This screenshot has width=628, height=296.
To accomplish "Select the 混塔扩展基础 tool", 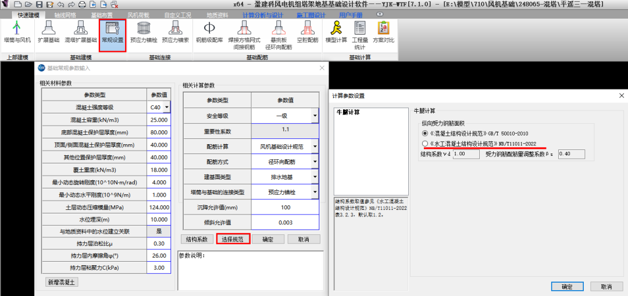I will (81, 33).
